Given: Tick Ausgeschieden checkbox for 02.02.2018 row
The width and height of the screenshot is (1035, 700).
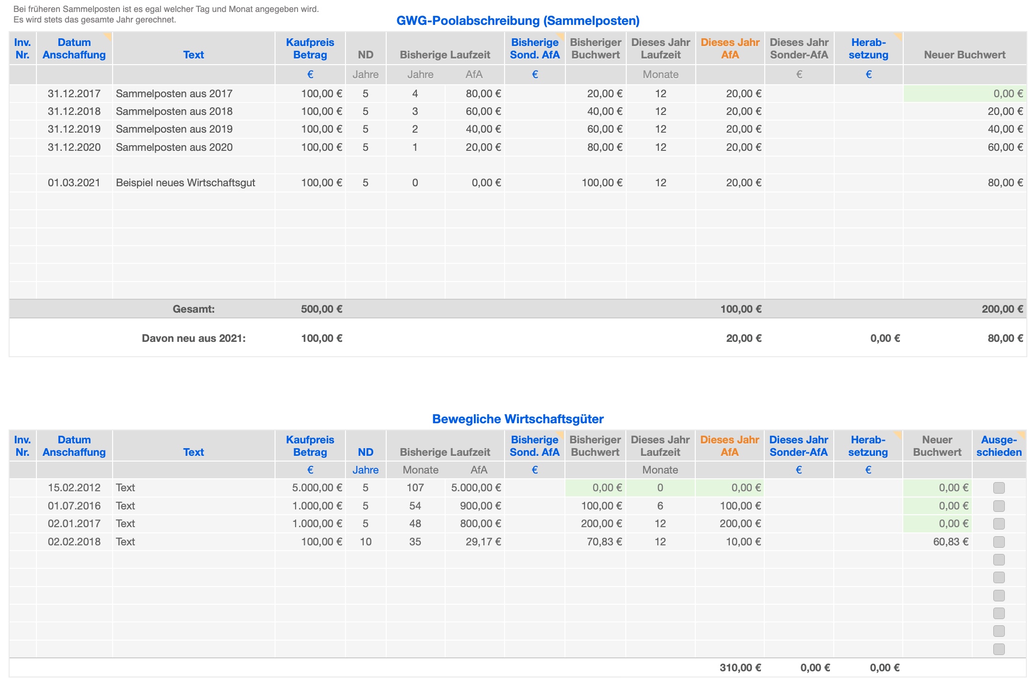Looking at the screenshot, I should 999,542.
